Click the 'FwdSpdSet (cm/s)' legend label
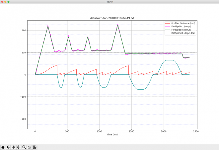Image resolution: width=219 pixels, height=150 pixels. (x=180, y=30)
